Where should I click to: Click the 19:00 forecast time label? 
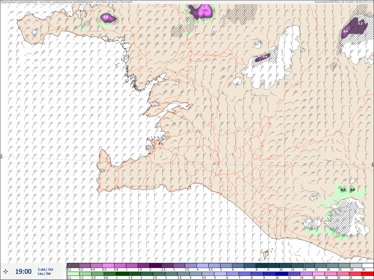pos(23,272)
